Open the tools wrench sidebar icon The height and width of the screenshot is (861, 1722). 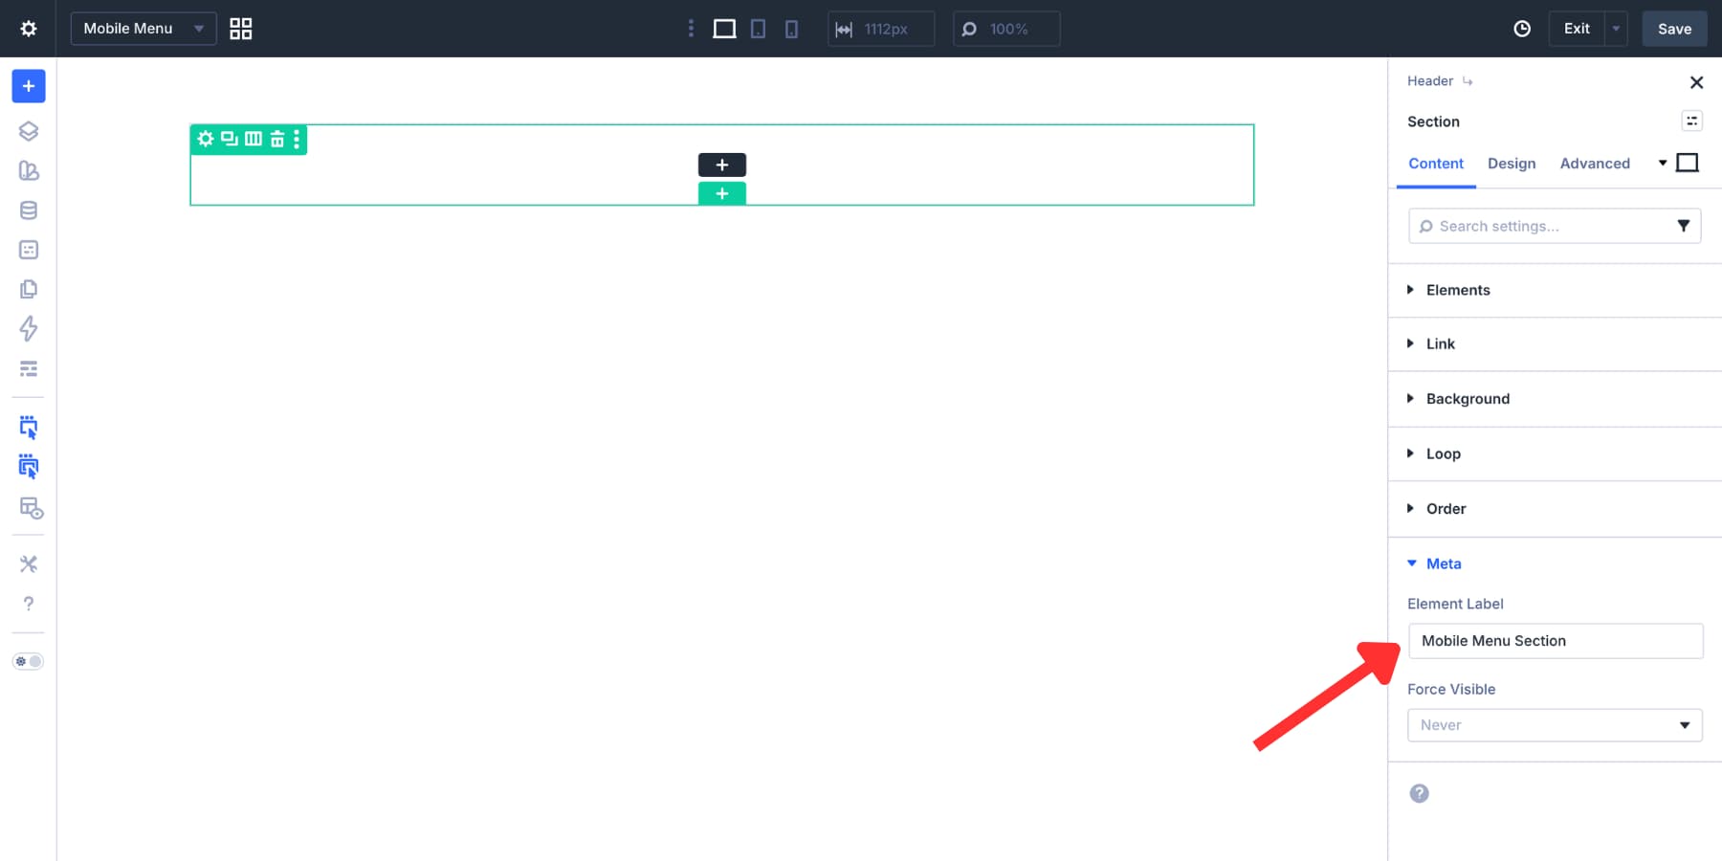point(29,564)
